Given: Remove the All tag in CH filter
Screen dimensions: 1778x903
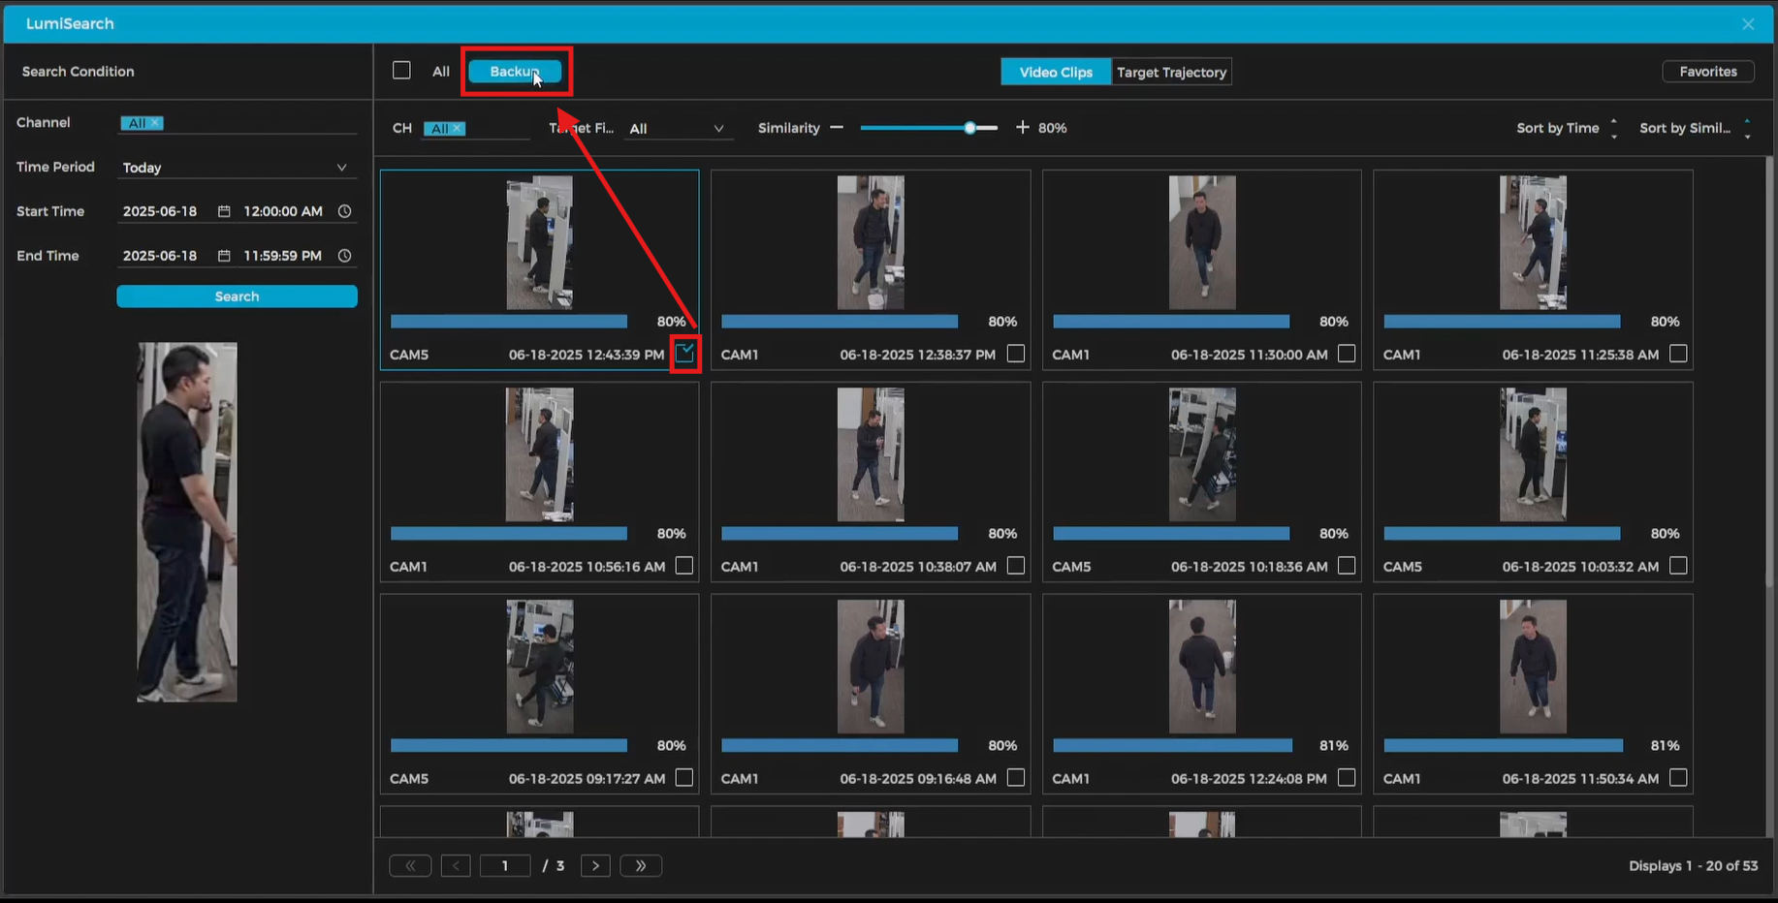Looking at the screenshot, I should tap(458, 128).
